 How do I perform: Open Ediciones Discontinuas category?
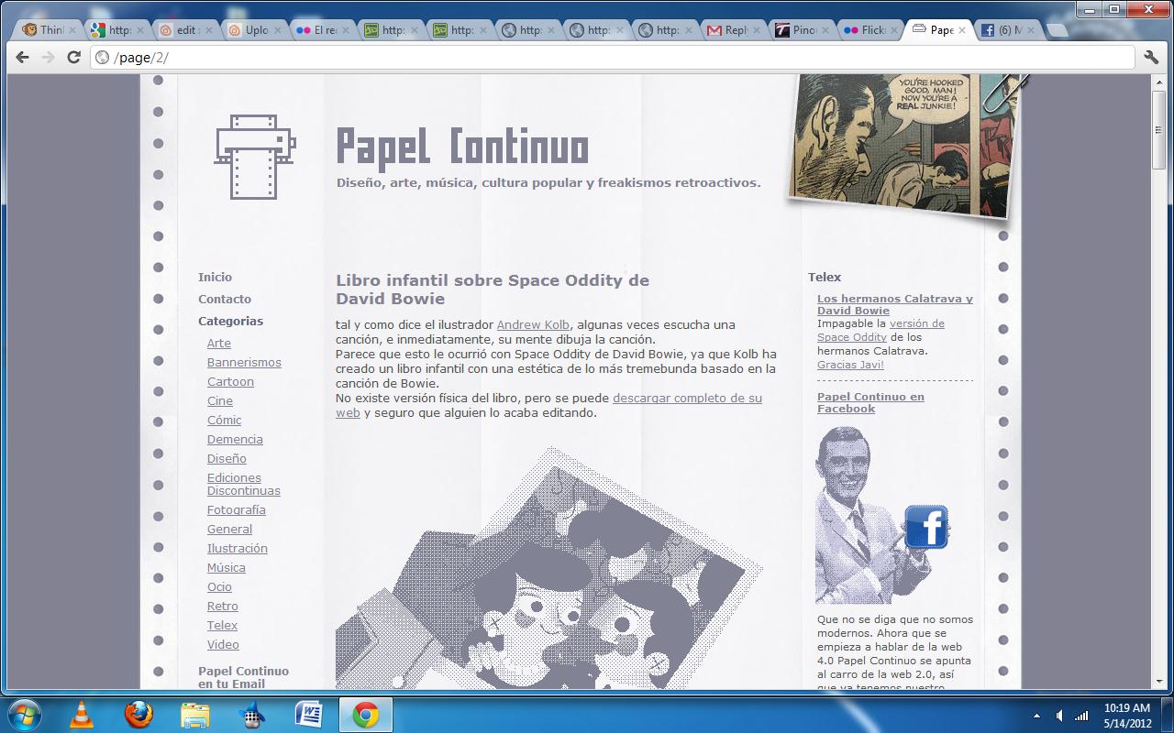[243, 484]
